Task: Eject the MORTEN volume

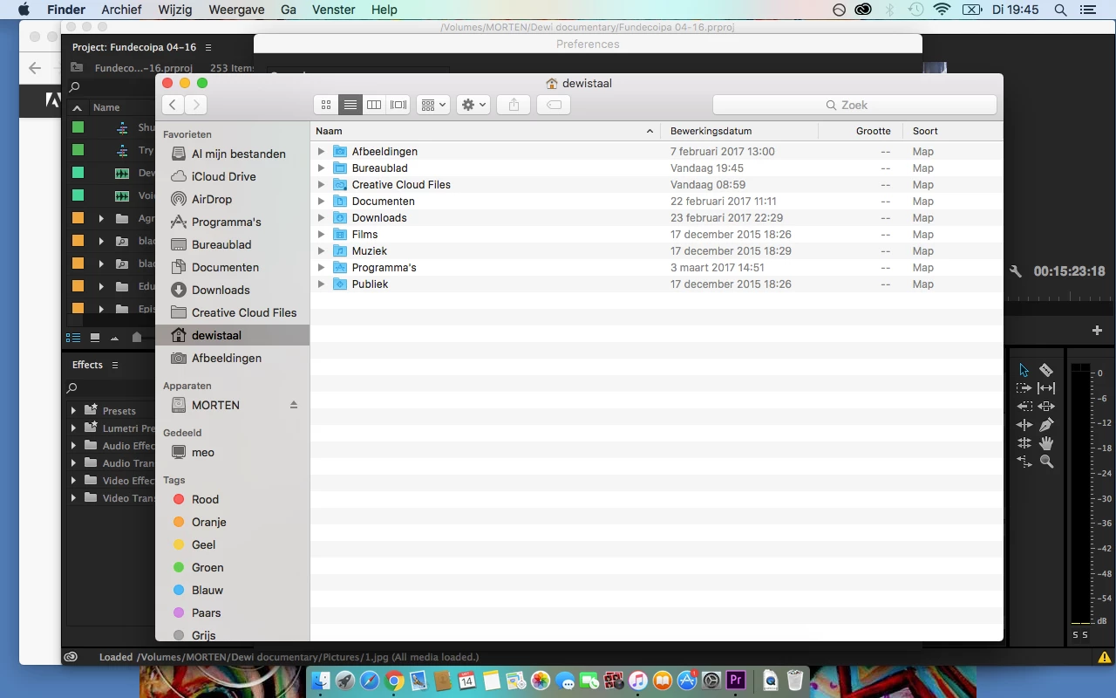Action: tap(294, 405)
